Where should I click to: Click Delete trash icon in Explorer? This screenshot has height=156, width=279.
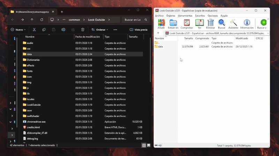pos(83,30)
